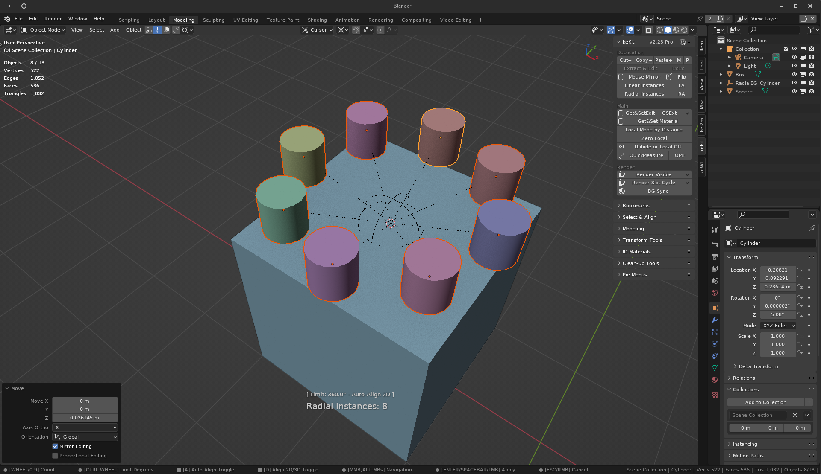Hide the Sphere in the viewport
Image resolution: width=821 pixels, height=474 pixels.
tap(794, 92)
